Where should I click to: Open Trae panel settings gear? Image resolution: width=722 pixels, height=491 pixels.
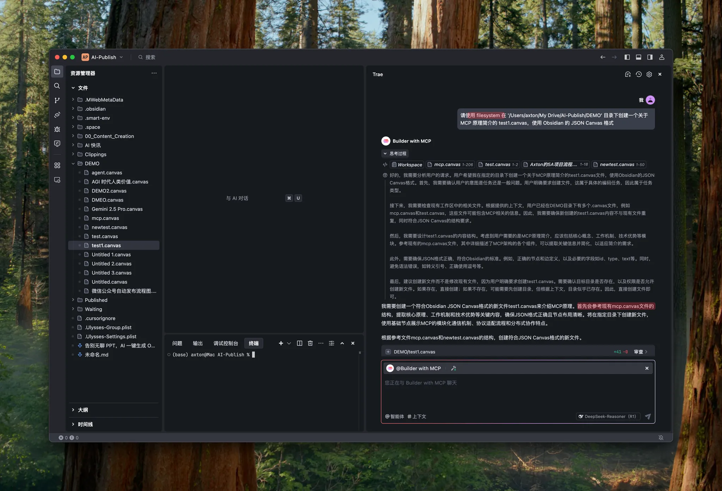click(x=649, y=74)
